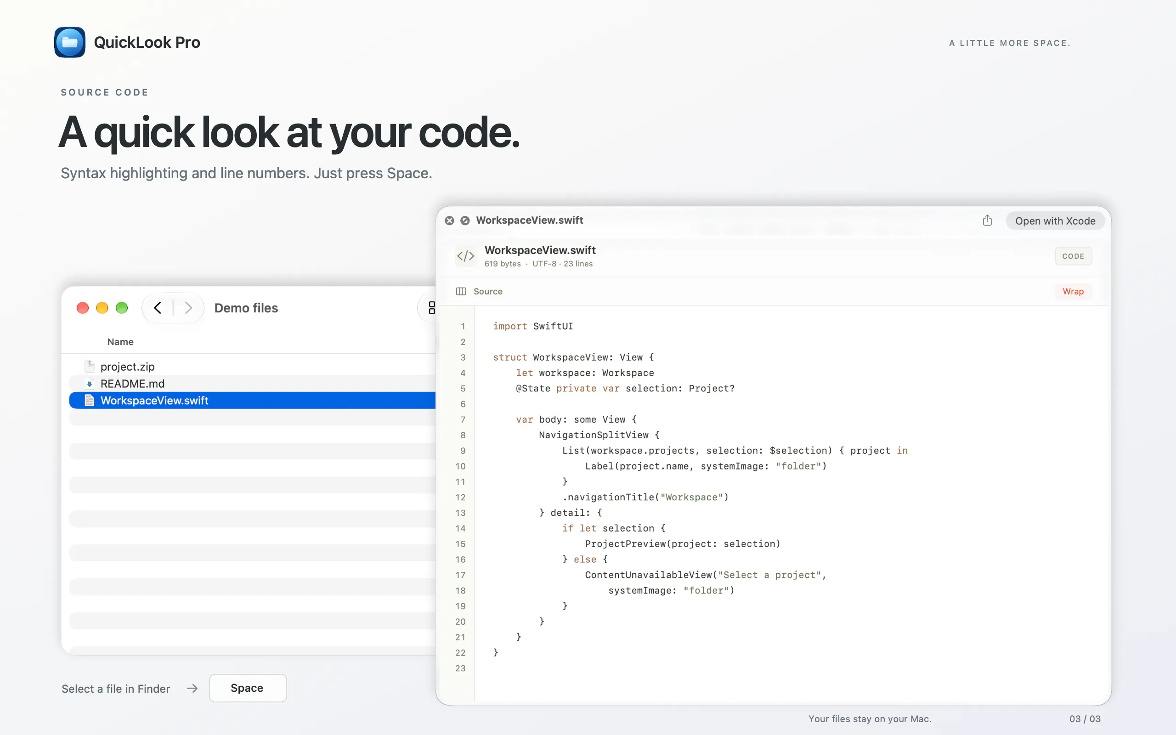Click the Space key button
Screen dimensions: 1176x735
tap(248, 688)
